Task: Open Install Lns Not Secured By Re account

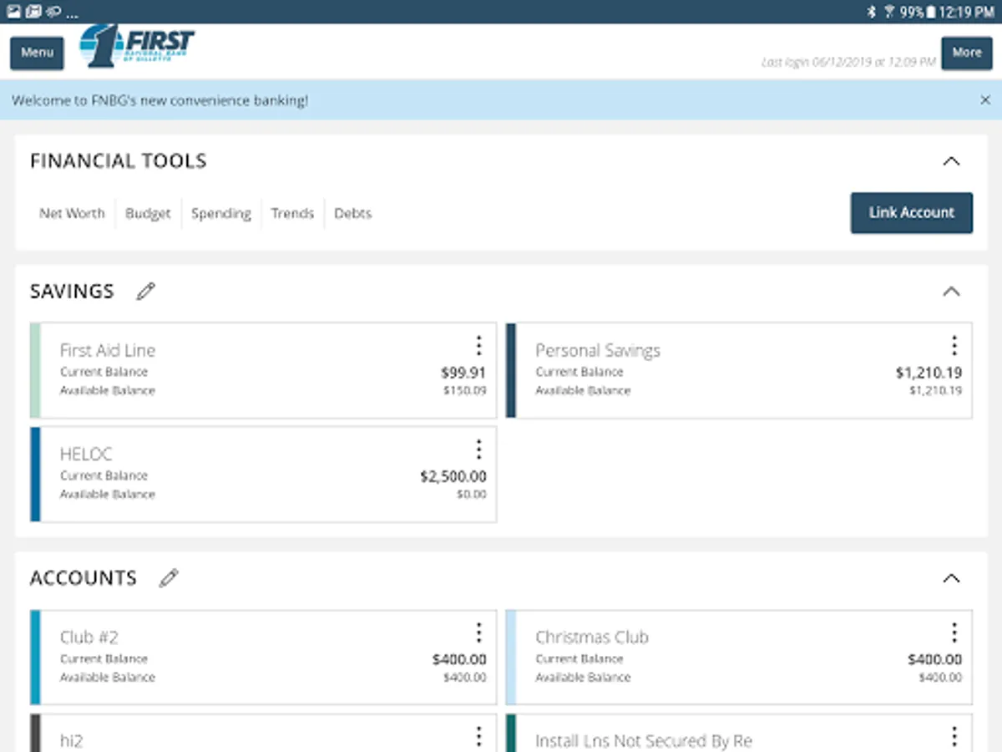Action: 739,733
